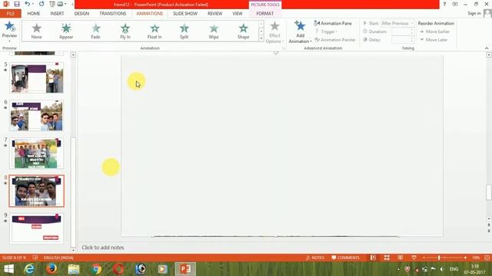The width and height of the screenshot is (492, 276).
Task: Select slide 6 thumbnail
Action: 36,116
